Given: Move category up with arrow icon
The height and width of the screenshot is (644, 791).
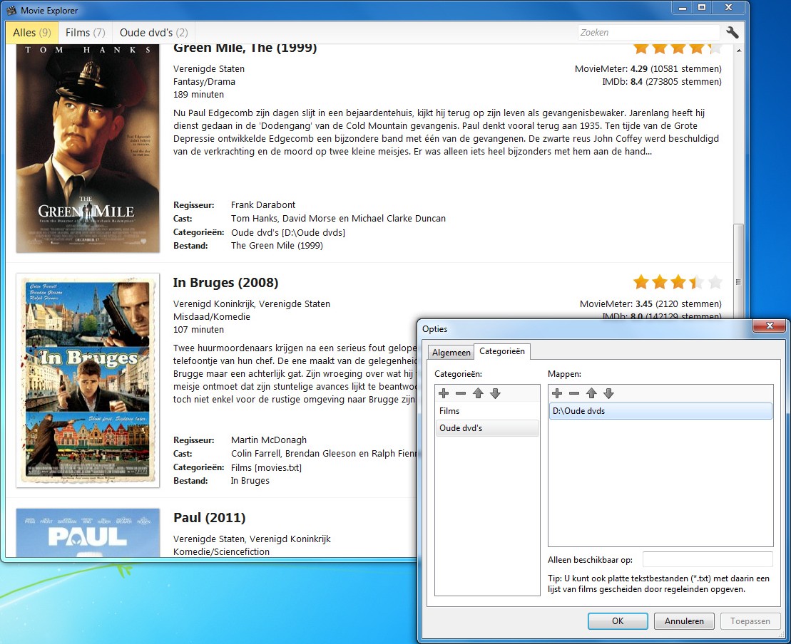Looking at the screenshot, I should (x=478, y=393).
